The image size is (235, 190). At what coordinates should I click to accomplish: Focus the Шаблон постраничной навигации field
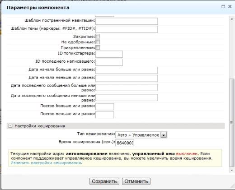tap(127, 21)
